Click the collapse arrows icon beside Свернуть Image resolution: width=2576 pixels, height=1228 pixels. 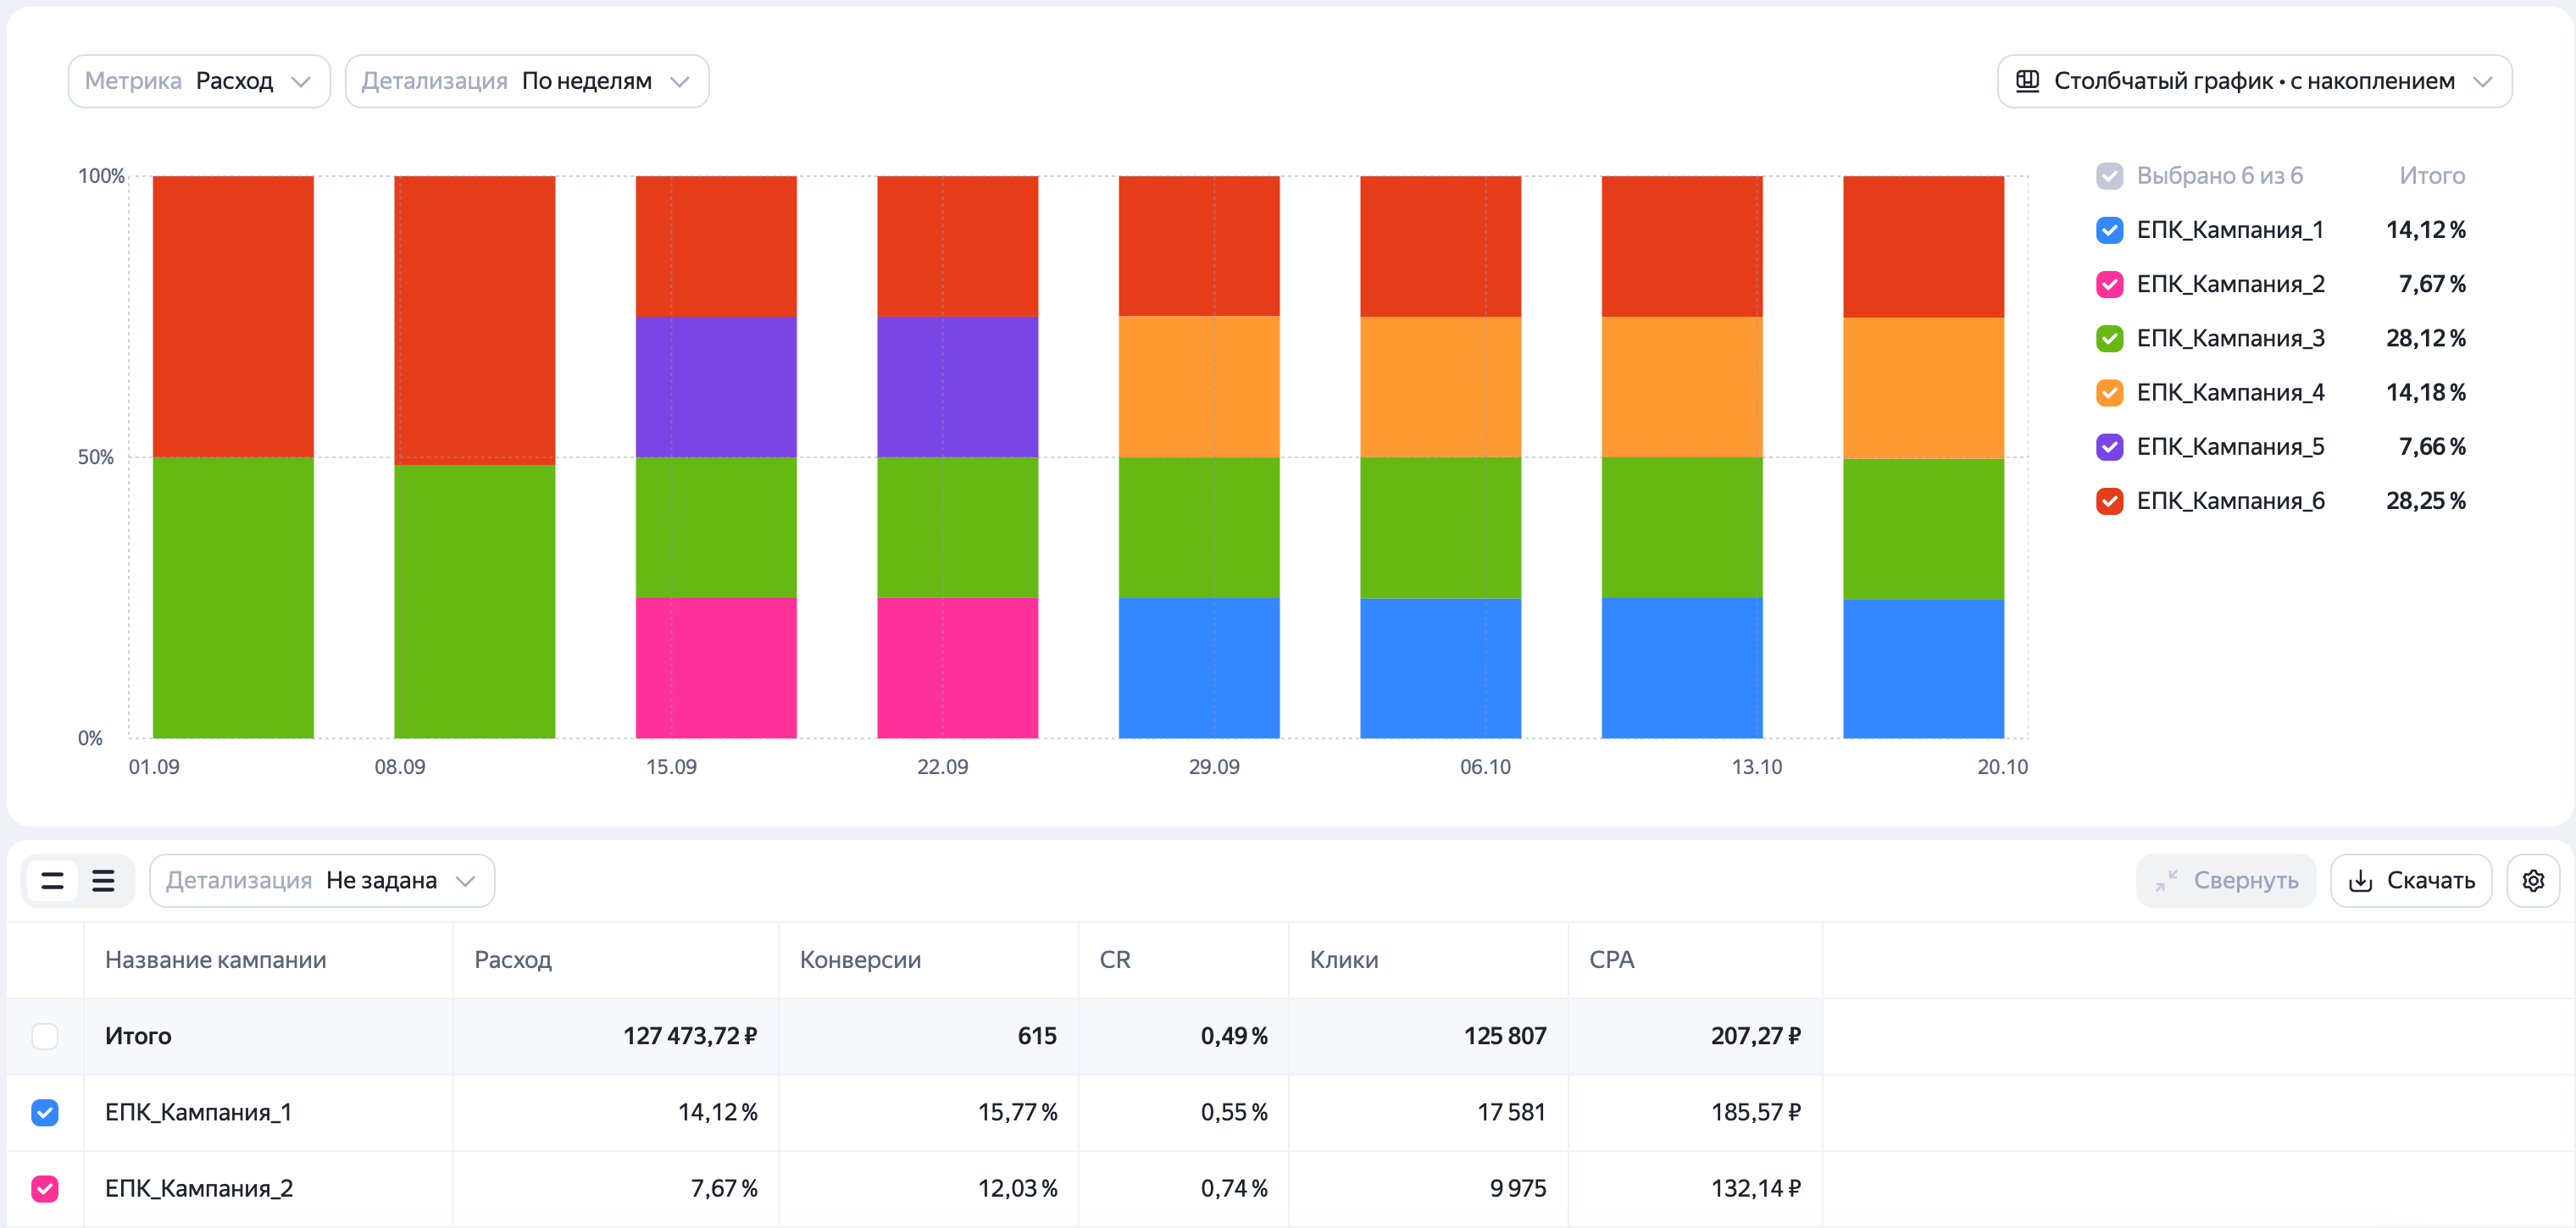tap(2166, 880)
